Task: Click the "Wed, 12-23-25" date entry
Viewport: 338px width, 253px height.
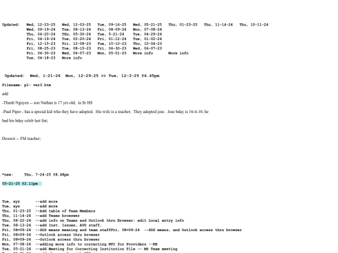Action: click(41, 24)
